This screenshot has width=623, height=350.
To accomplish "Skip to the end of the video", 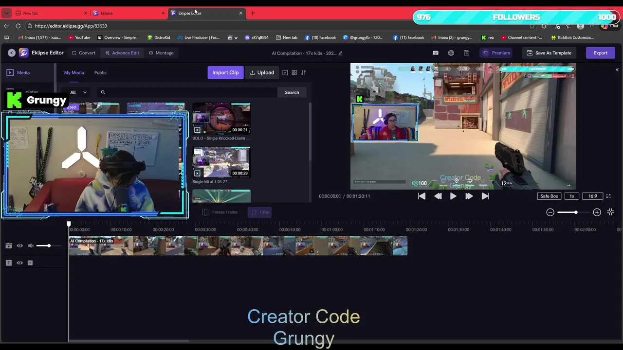I will [x=485, y=196].
